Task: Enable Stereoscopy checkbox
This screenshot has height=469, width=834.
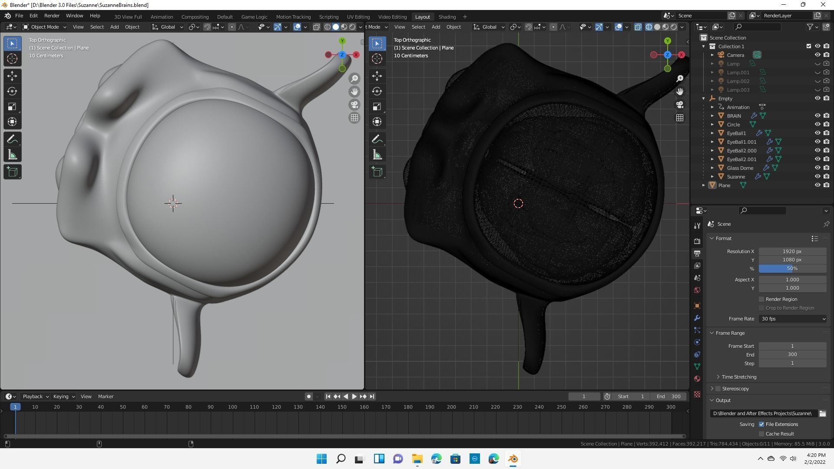Action: (x=718, y=389)
